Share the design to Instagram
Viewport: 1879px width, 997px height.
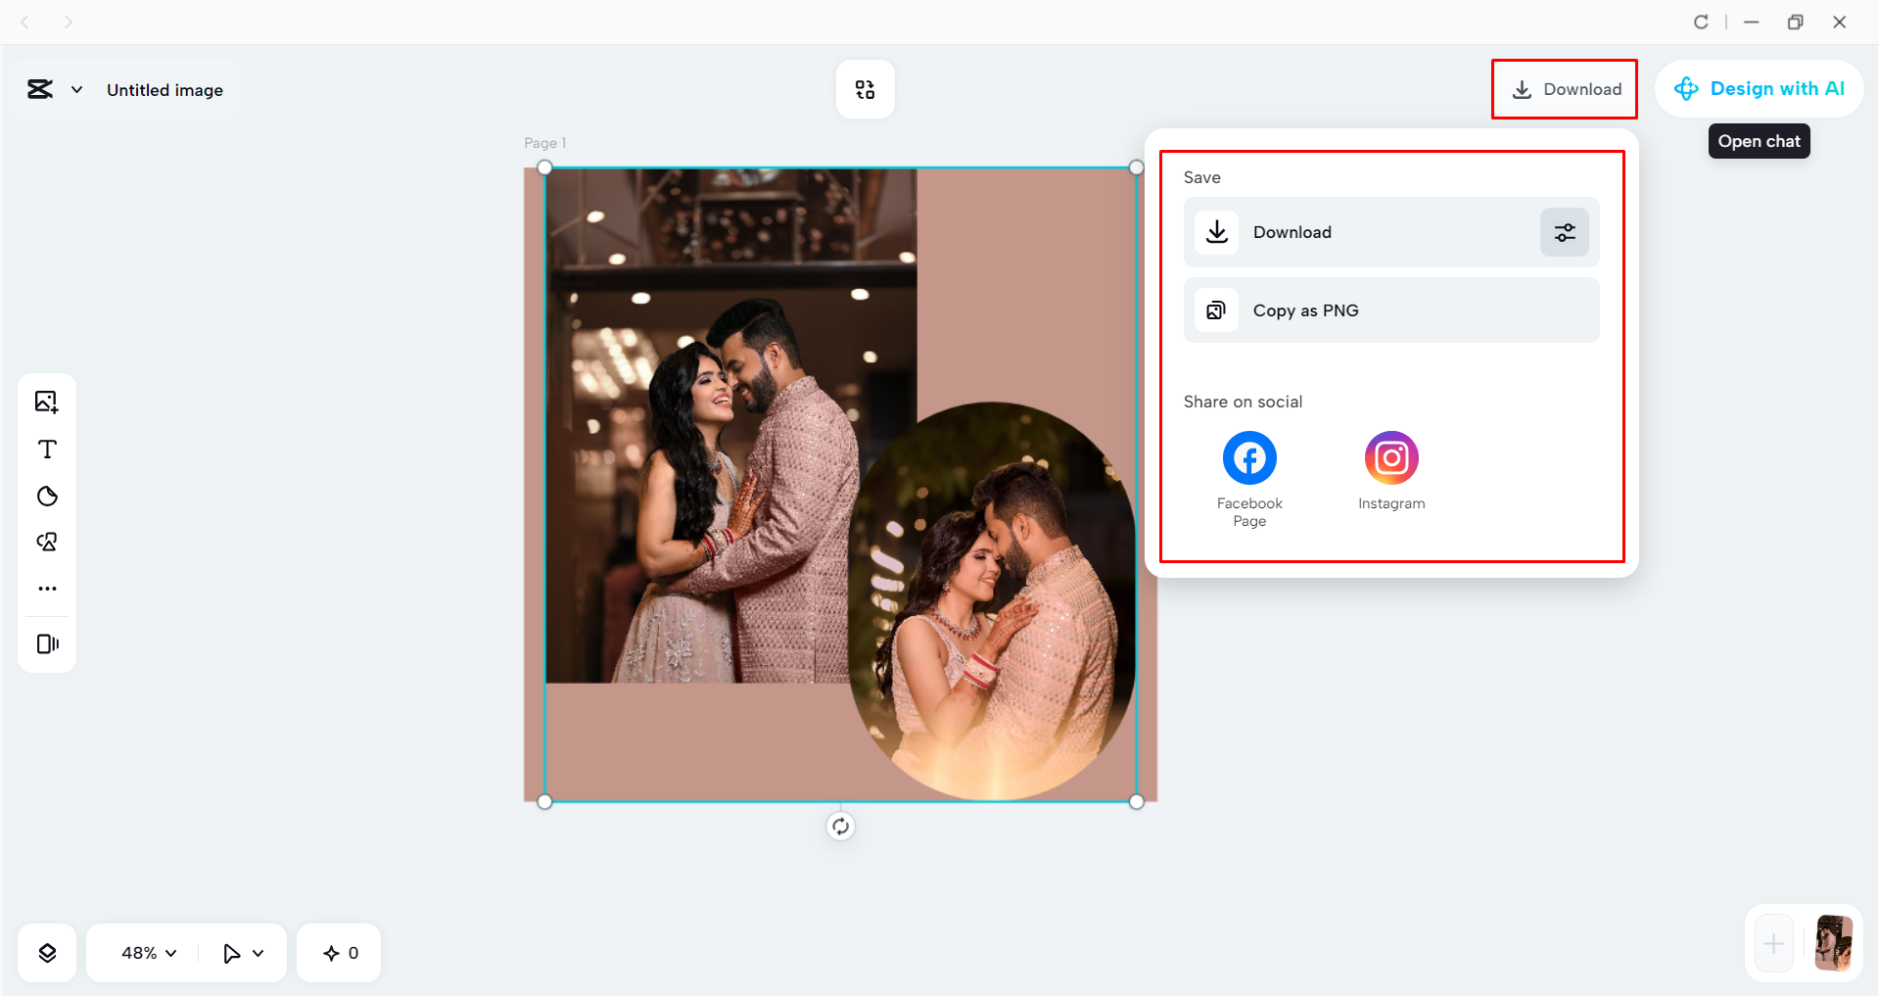[x=1390, y=457]
